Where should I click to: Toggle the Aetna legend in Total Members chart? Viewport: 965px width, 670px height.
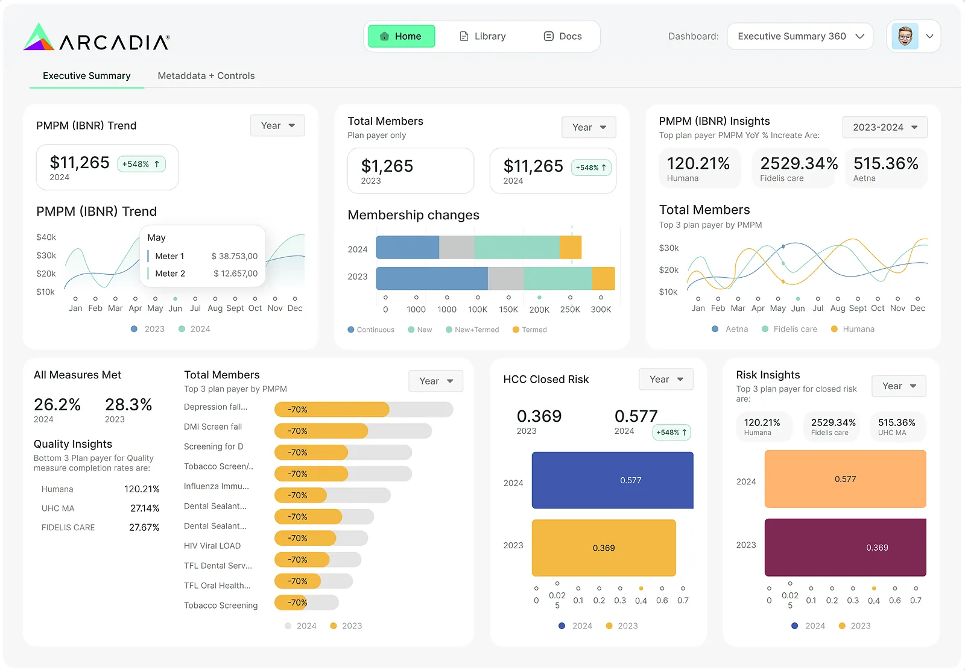(x=730, y=329)
